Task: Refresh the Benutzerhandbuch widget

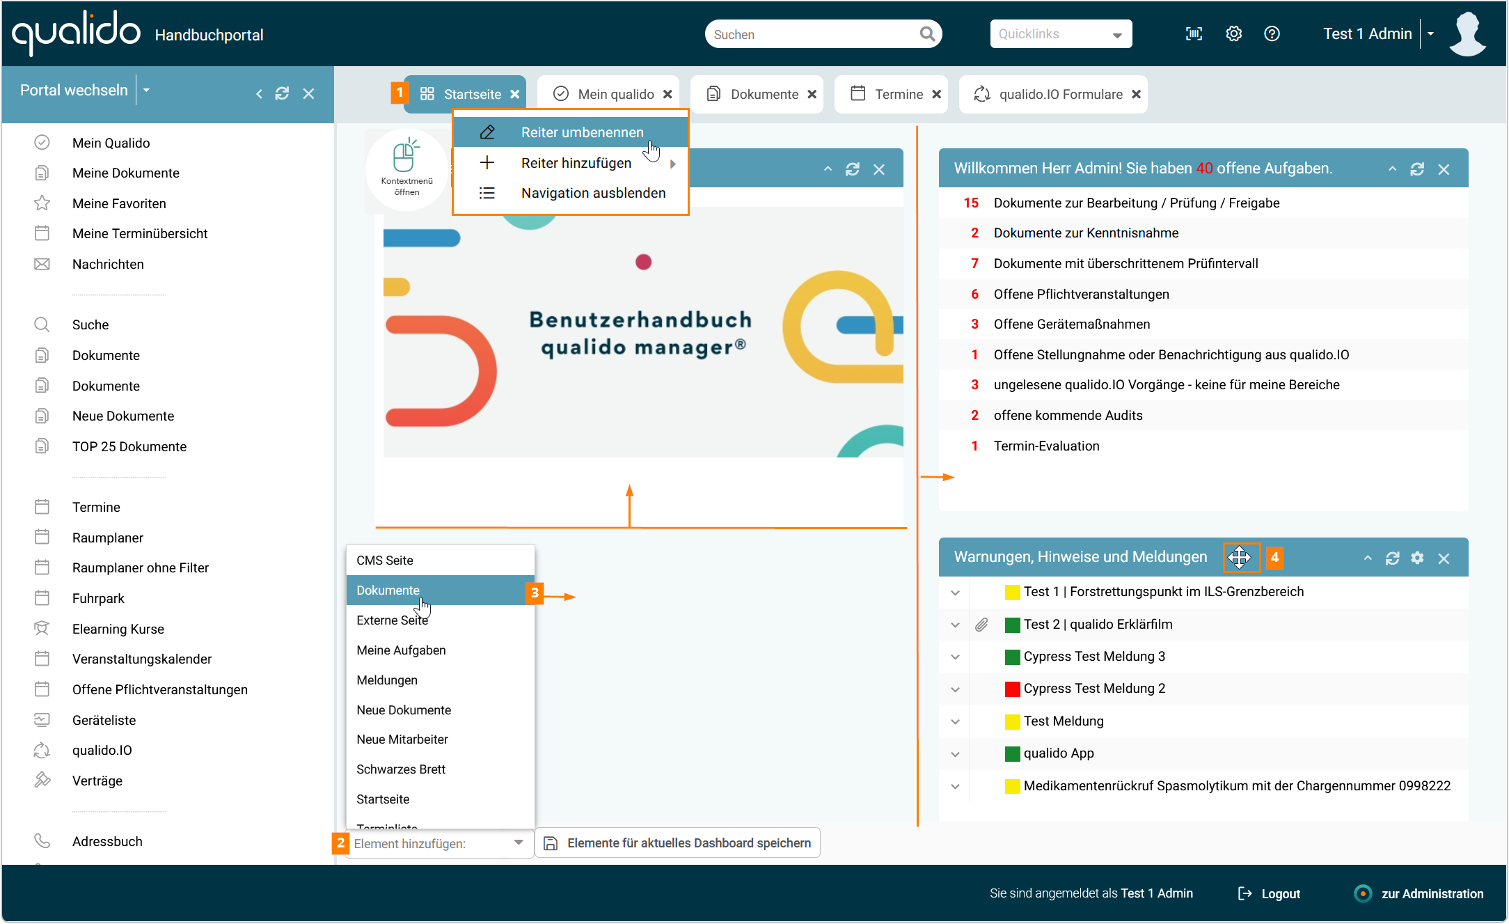Action: tap(853, 169)
